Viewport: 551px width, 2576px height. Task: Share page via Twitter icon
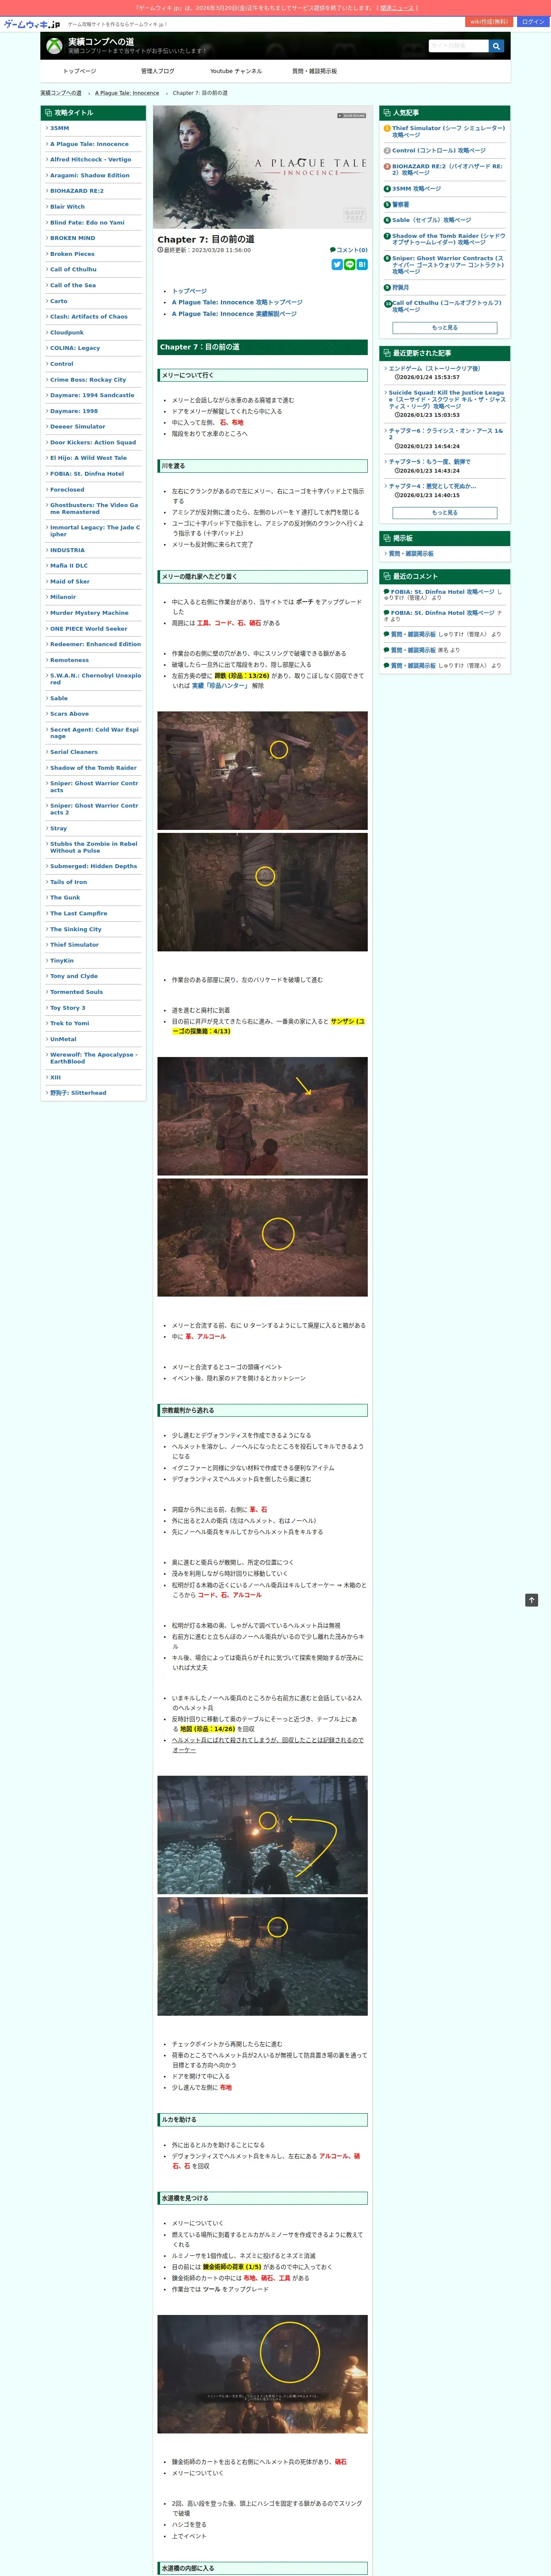pyautogui.click(x=337, y=264)
